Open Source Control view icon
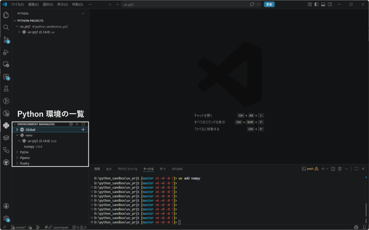This screenshot has height=230, width=369. 6,40
